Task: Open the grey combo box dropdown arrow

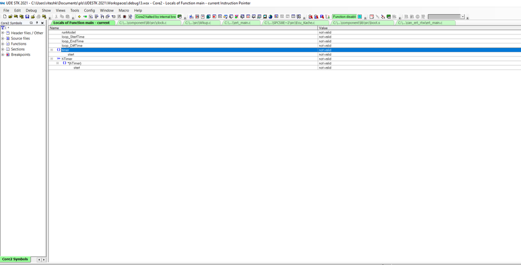Action: pos(463,17)
